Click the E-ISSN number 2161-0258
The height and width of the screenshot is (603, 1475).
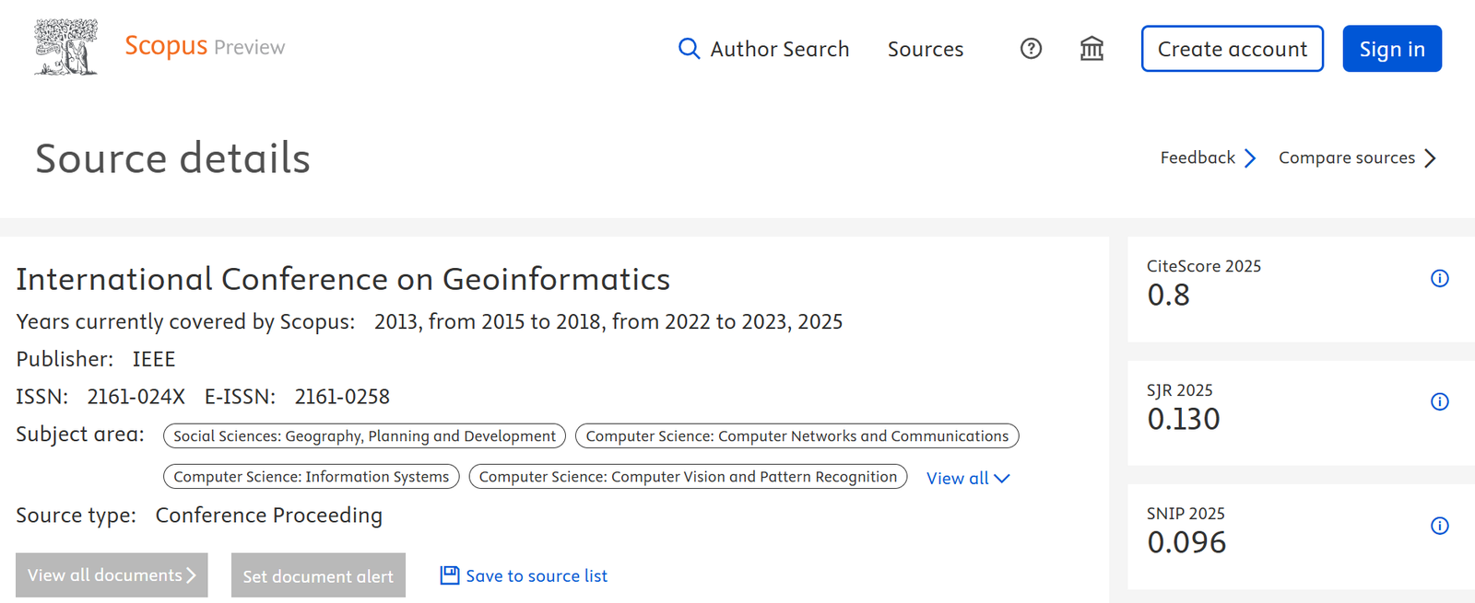click(342, 397)
